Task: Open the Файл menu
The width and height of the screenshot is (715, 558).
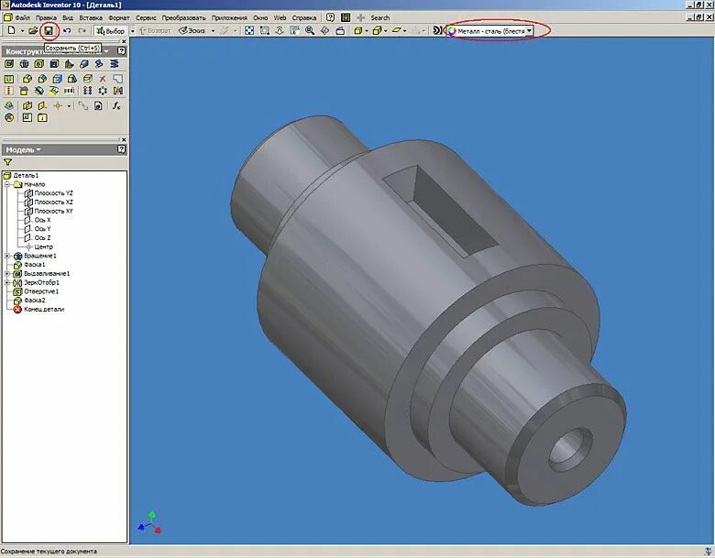Action: [22, 17]
